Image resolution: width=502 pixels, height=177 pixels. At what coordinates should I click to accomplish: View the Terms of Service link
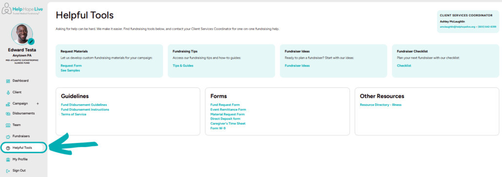[x=73, y=114]
